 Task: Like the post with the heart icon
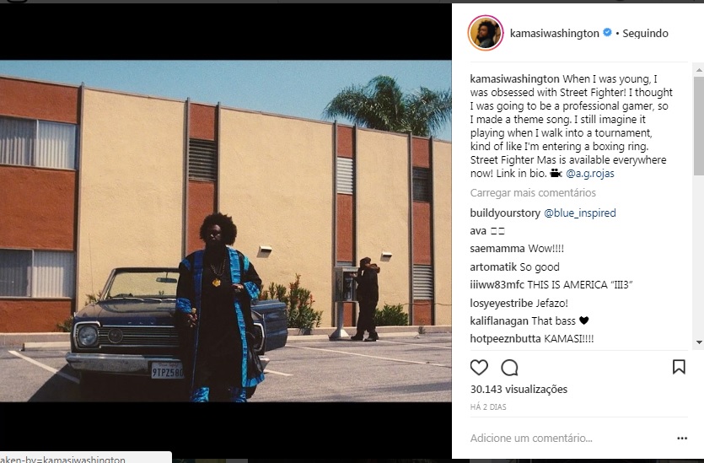479,368
